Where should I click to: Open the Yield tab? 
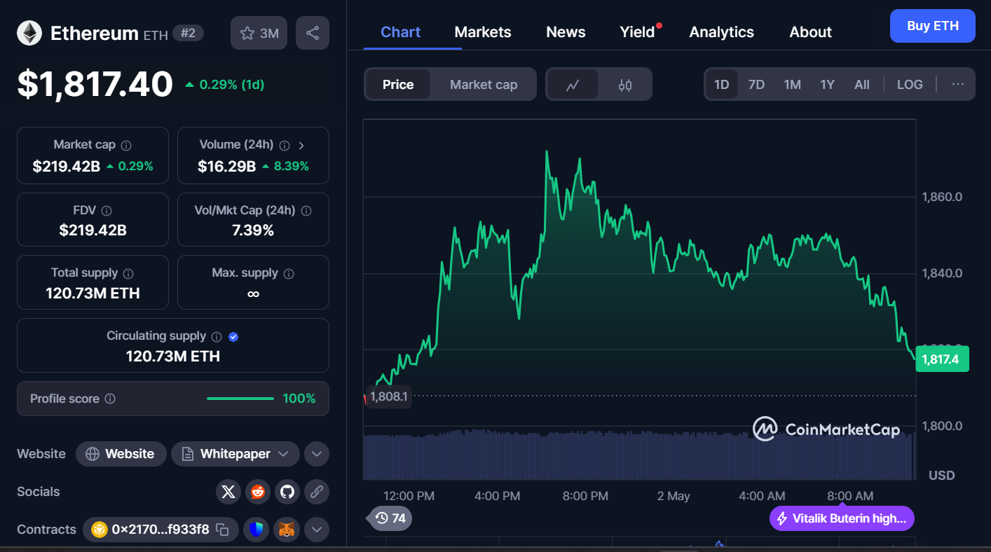638,32
